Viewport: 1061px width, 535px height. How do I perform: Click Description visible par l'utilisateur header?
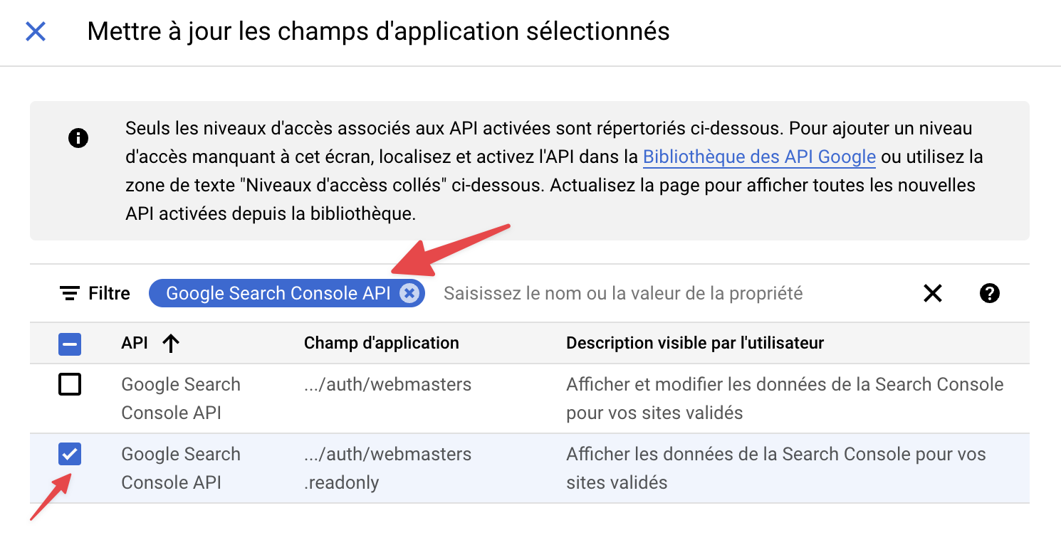[694, 344]
